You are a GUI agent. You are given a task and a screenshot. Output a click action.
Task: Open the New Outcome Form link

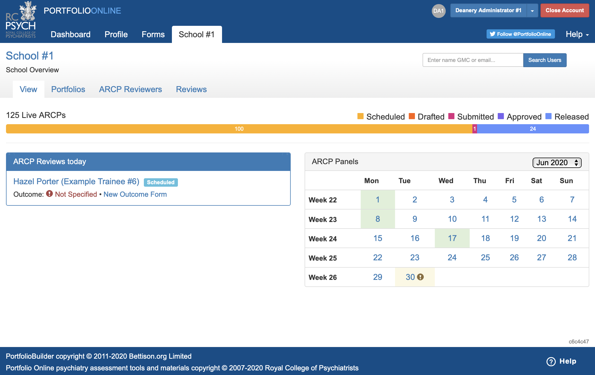(x=135, y=194)
